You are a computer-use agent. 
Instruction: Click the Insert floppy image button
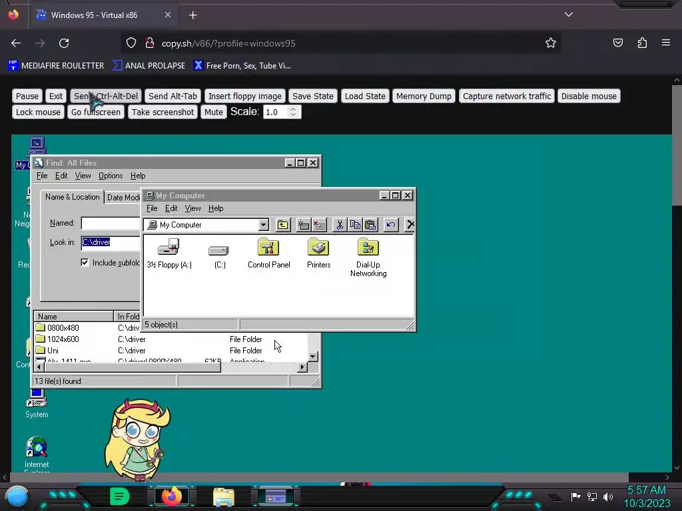tap(245, 96)
